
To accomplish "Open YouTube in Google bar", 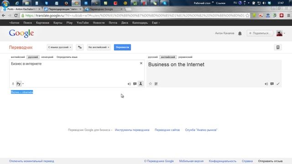I will click(x=83, y=23).
